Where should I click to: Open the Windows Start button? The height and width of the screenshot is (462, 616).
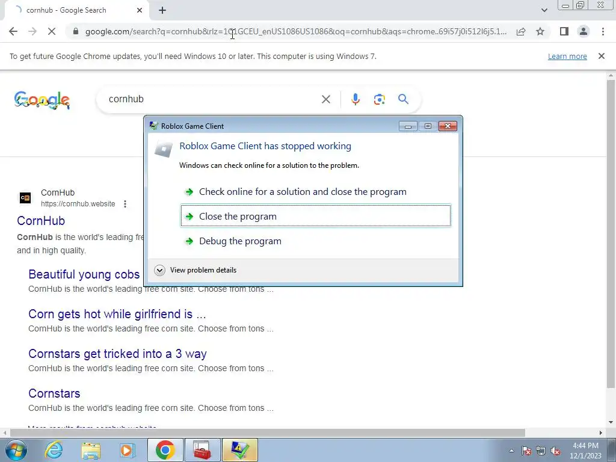16,450
